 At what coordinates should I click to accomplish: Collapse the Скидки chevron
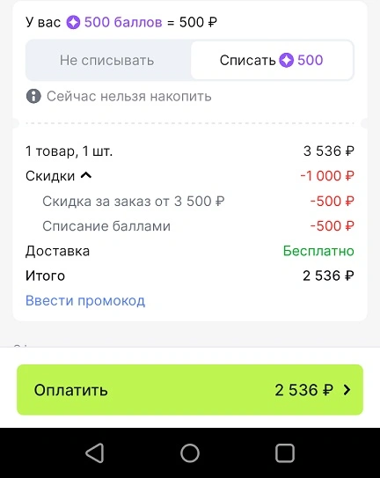click(86, 175)
